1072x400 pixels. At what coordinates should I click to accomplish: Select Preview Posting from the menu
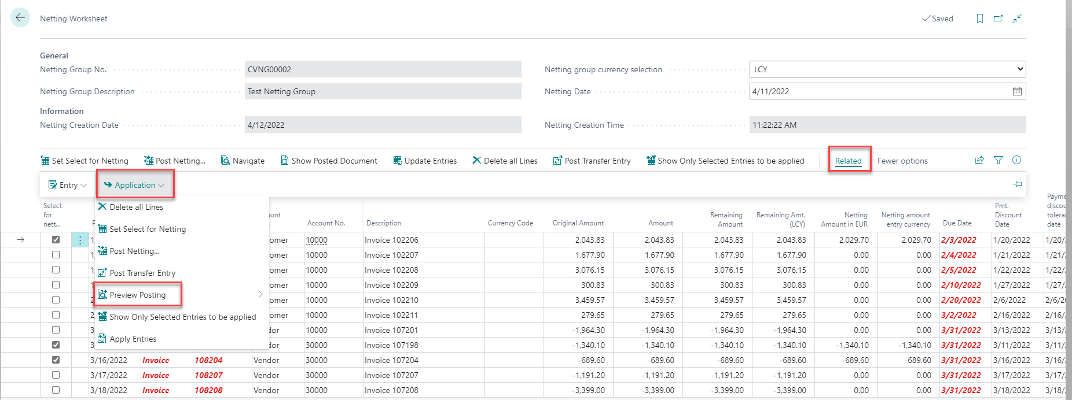(x=138, y=295)
